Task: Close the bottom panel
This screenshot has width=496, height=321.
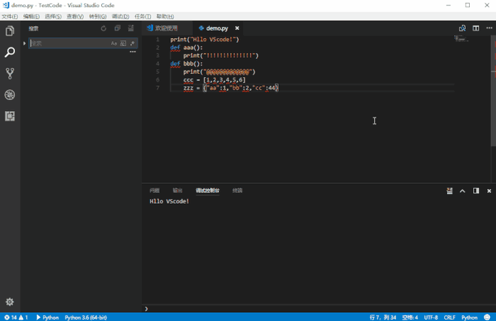Action: (x=489, y=191)
